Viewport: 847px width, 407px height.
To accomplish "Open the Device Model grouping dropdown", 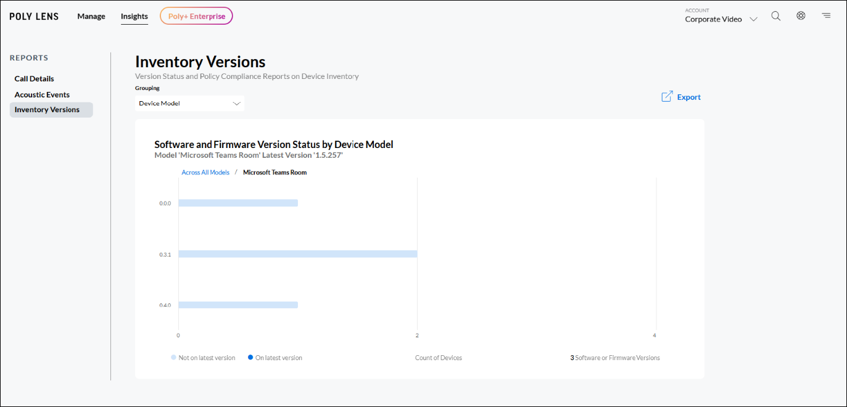I will [189, 103].
